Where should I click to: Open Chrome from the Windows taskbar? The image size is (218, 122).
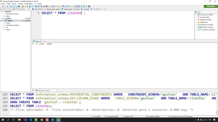tap(42, 120)
